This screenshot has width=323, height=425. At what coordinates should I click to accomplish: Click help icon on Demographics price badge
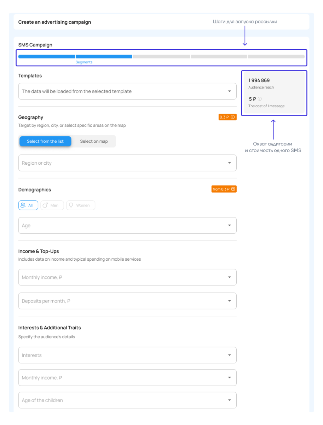[x=233, y=189]
